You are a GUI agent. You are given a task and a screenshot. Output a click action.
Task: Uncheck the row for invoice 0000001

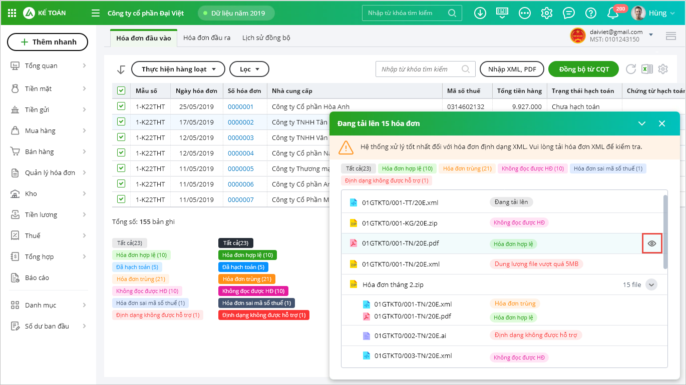point(121,106)
